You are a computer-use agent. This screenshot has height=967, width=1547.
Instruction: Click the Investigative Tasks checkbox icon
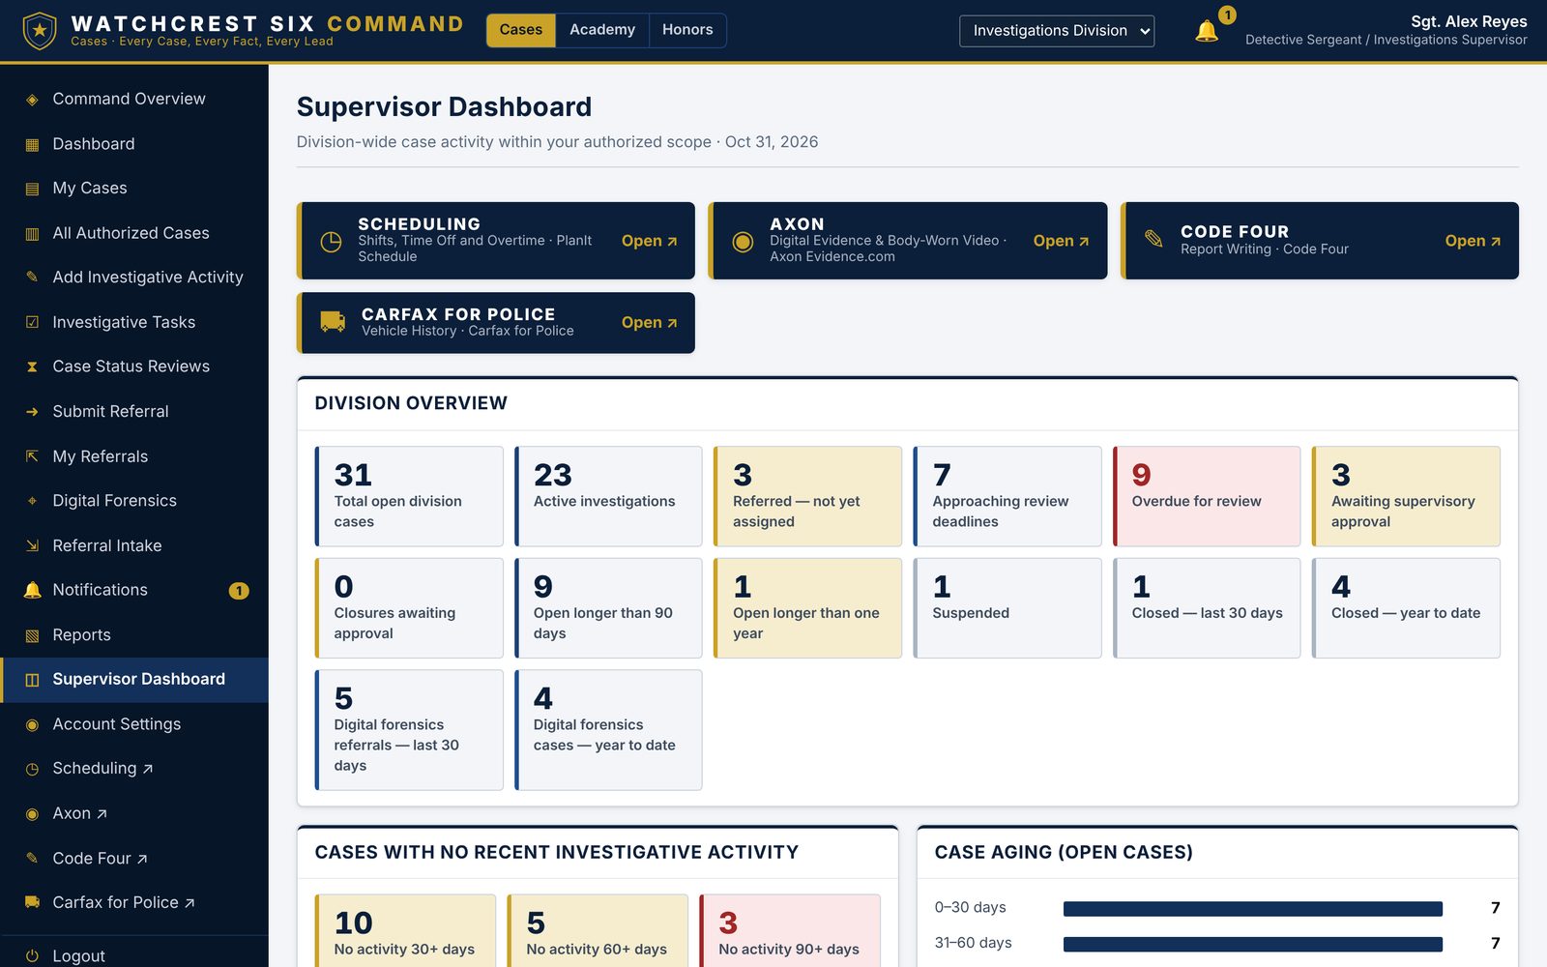[x=32, y=322]
